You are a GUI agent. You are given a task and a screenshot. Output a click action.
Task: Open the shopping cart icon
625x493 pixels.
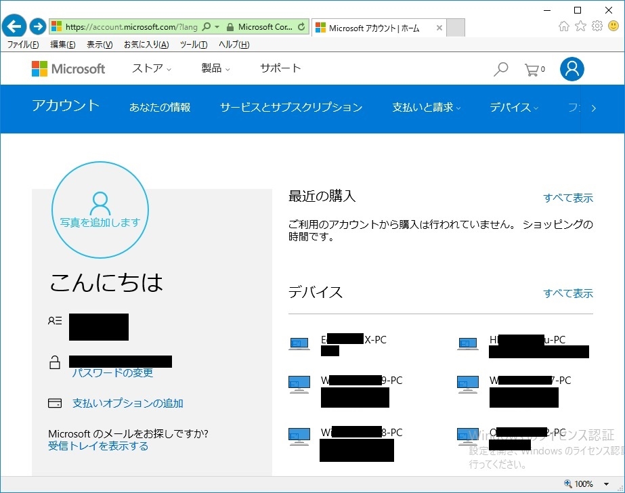tap(534, 69)
